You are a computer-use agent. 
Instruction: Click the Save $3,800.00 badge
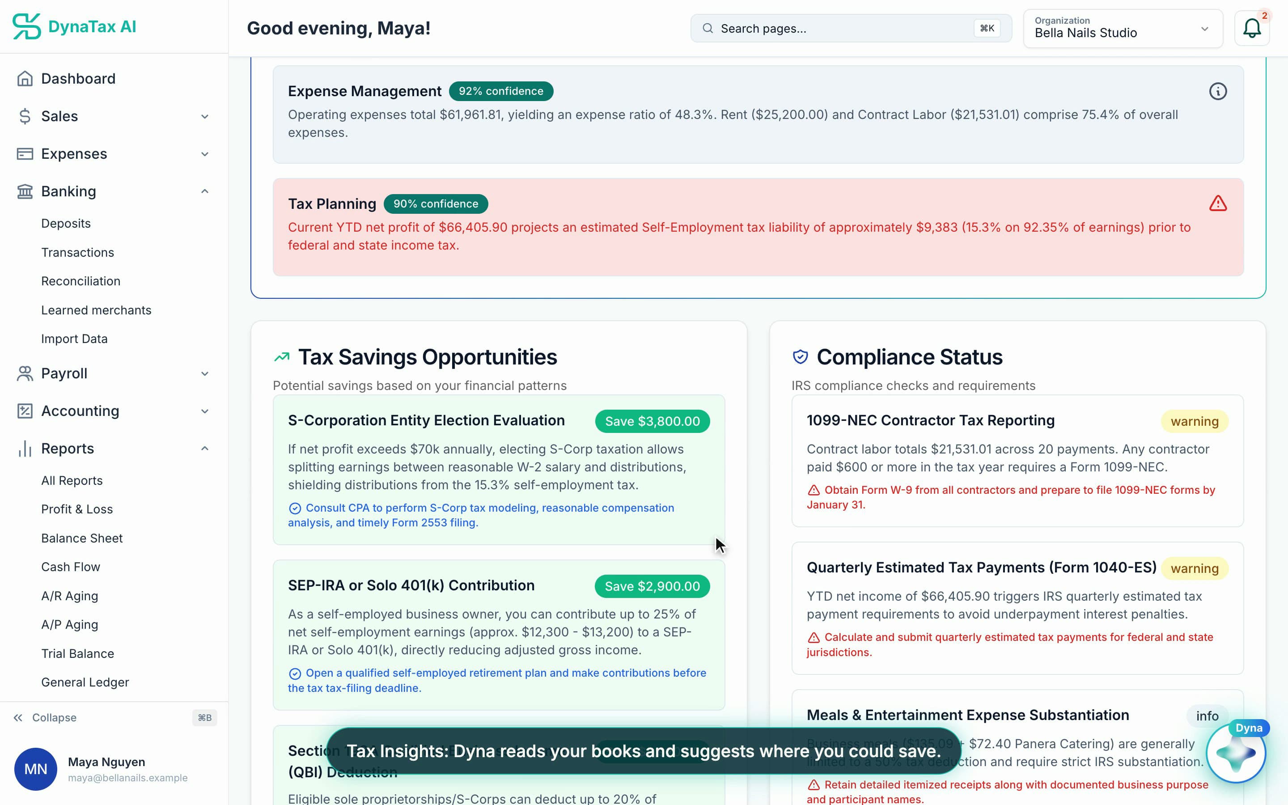[652, 421]
